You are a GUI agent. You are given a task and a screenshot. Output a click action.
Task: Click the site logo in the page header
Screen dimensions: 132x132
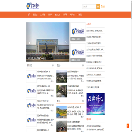click(33, 6)
